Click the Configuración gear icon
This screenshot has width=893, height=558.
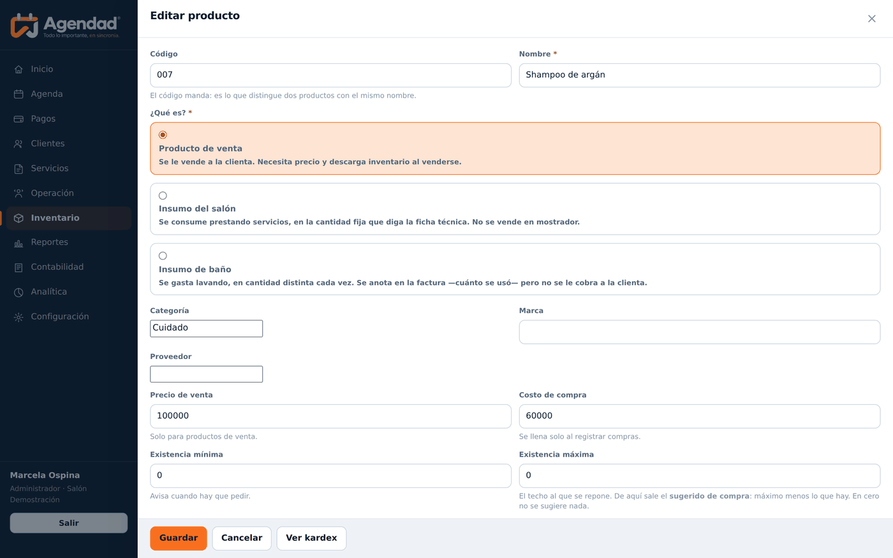point(18,317)
